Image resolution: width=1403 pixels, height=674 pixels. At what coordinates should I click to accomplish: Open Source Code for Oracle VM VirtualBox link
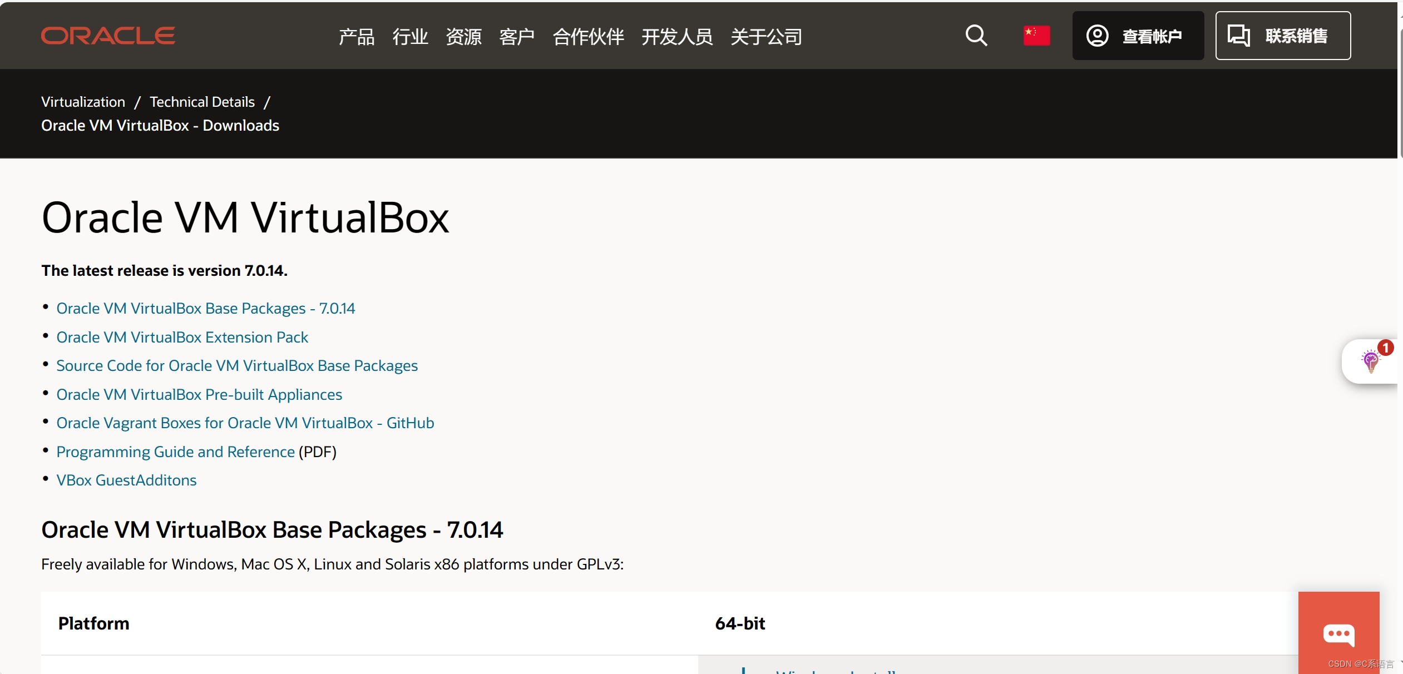237,365
